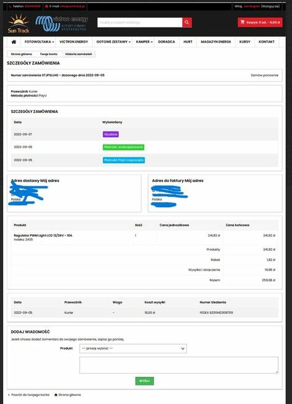Open the MAGAZYN ENERGII menu item
Image resolution: width=292 pixels, height=404 pixels.
pos(216,42)
